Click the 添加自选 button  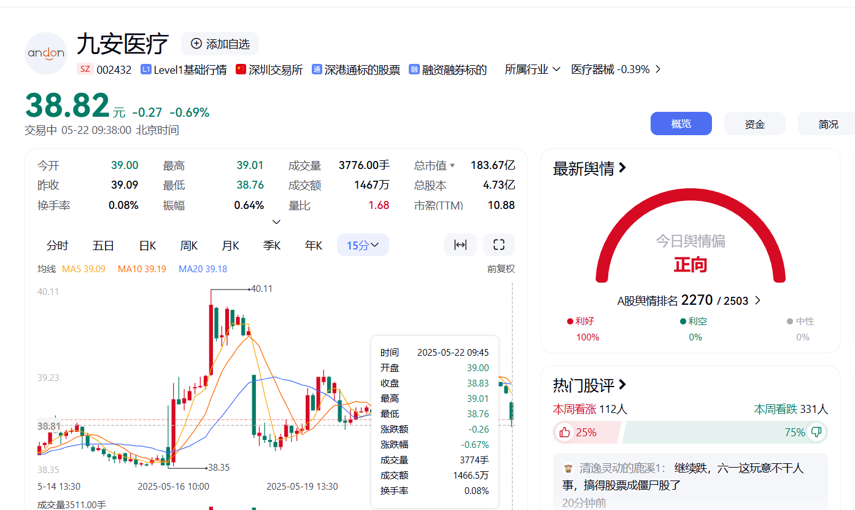[220, 44]
